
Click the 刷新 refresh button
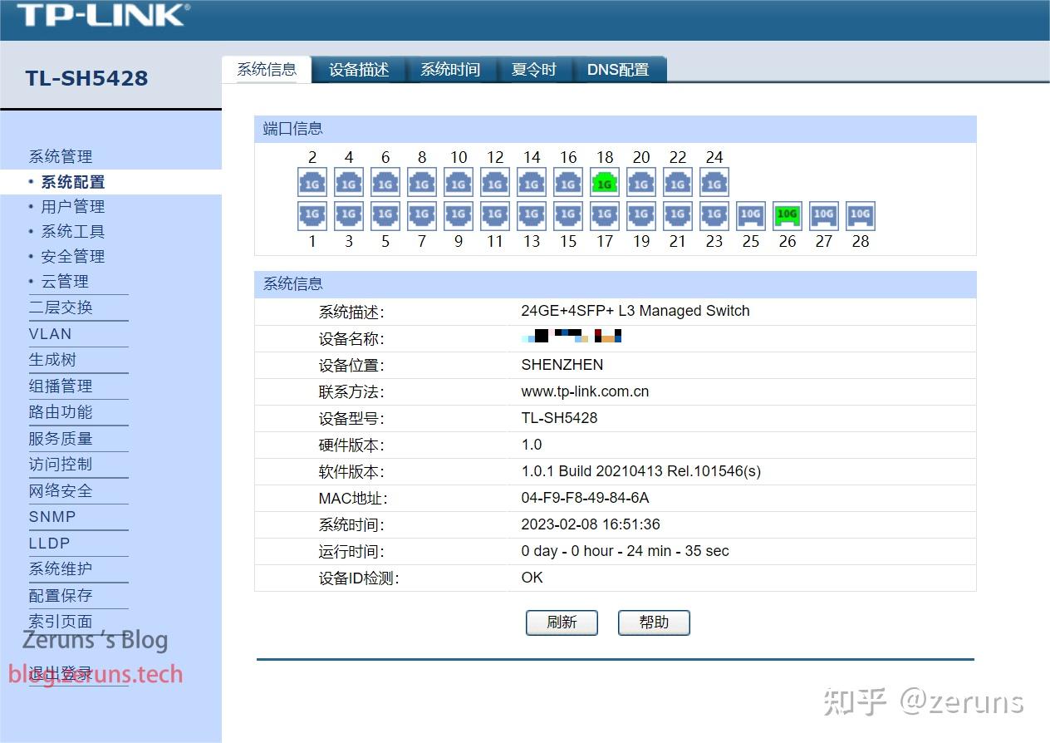[562, 622]
